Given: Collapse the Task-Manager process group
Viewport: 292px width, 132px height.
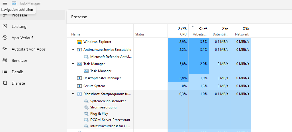Looking at the screenshot, I should pos(73,64).
